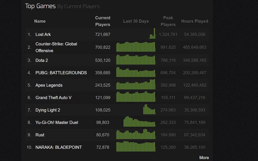Click the Last 30 Days column header
The image size is (258, 161).
(x=136, y=21)
